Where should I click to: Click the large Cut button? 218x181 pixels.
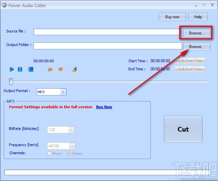[x=183, y=129]
